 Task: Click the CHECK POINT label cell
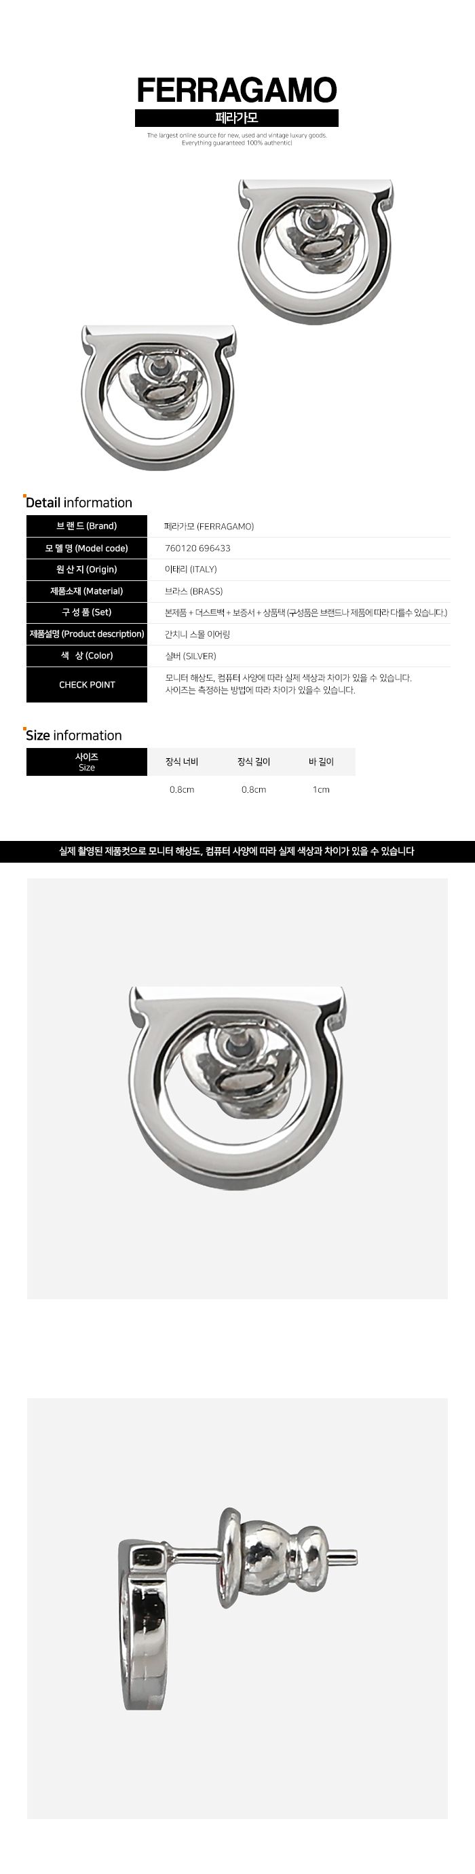87,685
